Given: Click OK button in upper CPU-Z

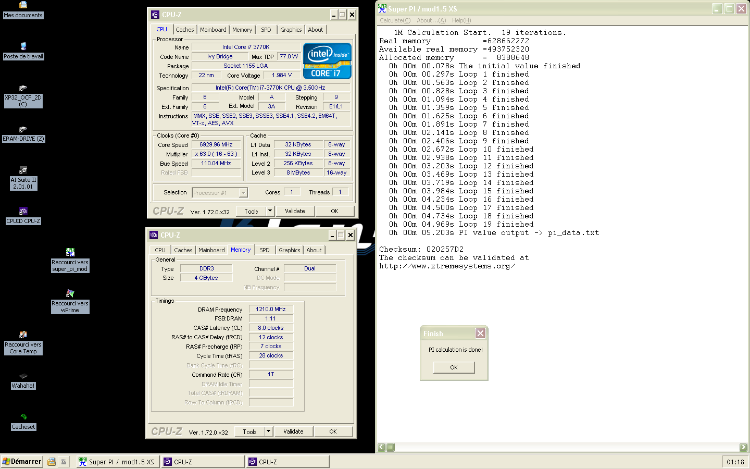Looking at the screenshot, I should coord(334,211).
